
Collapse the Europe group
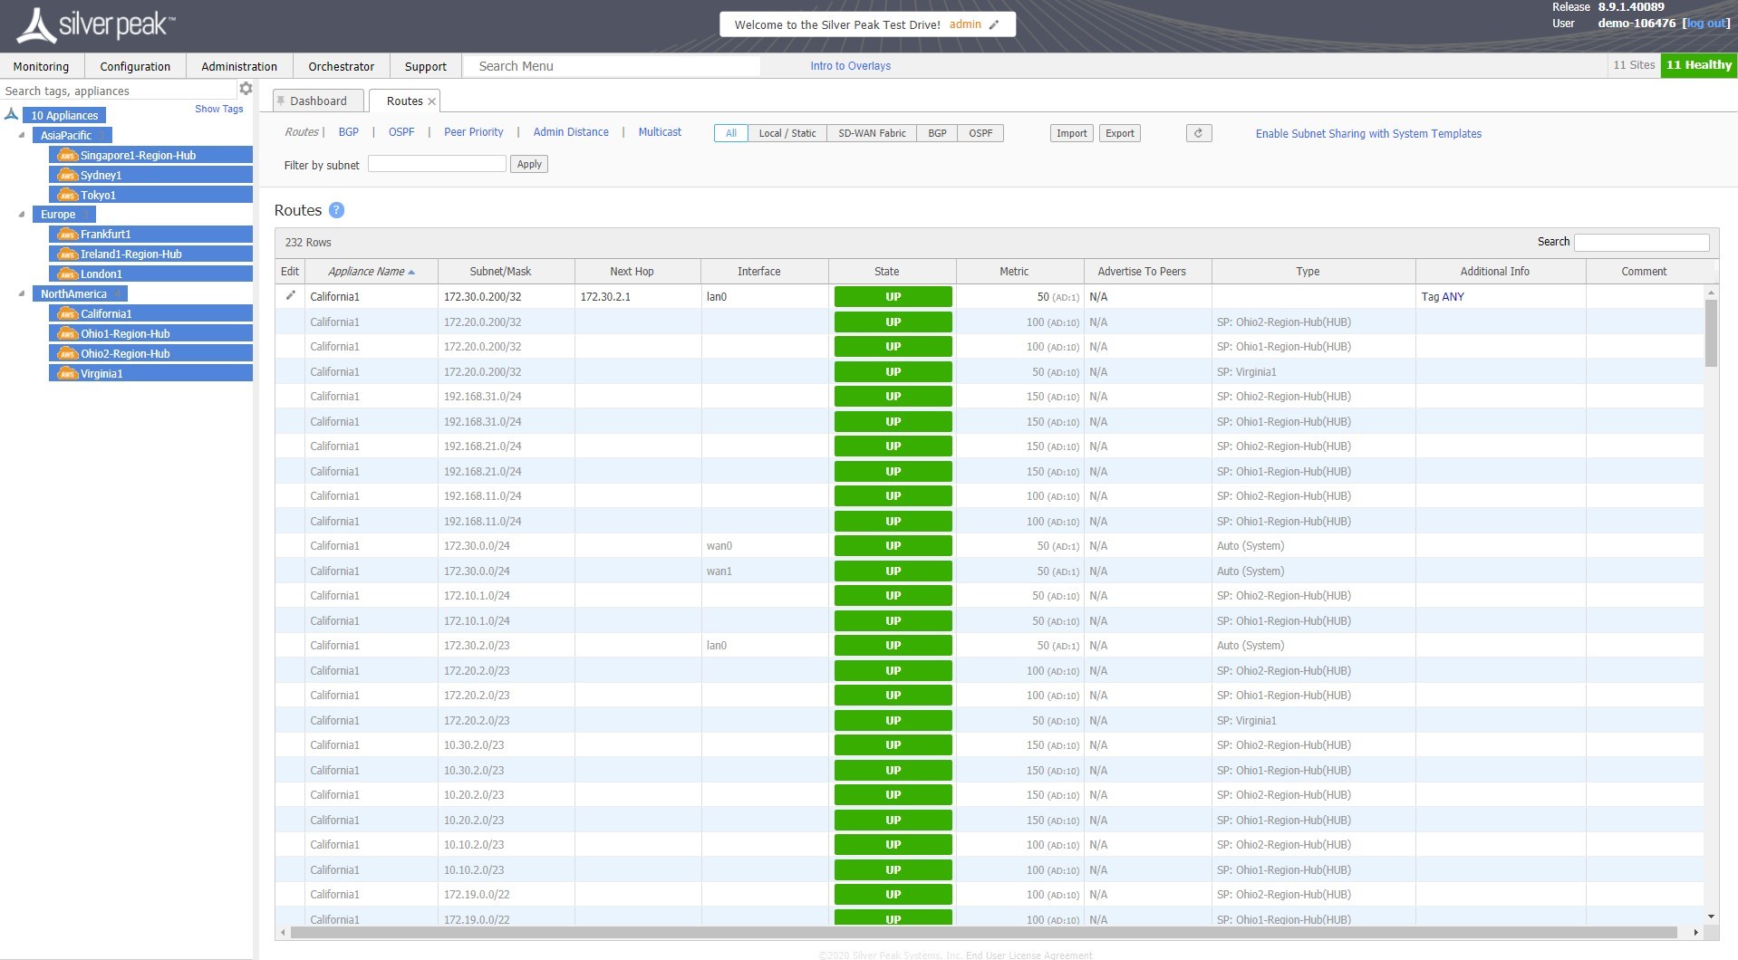pyautogui.click(x=22, y=214)
